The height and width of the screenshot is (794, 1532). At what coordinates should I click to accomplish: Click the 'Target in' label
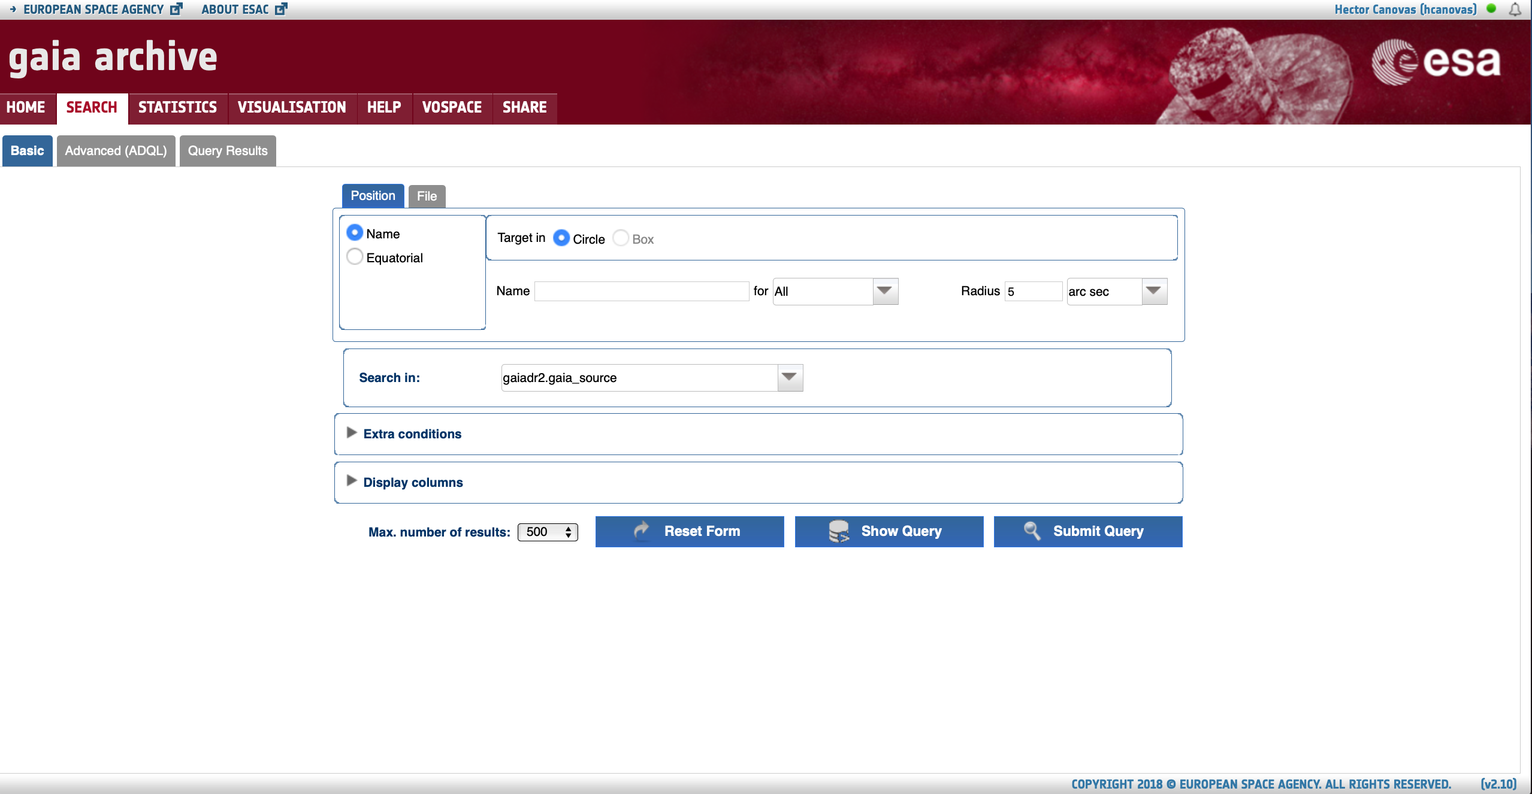tap(521, 238)
